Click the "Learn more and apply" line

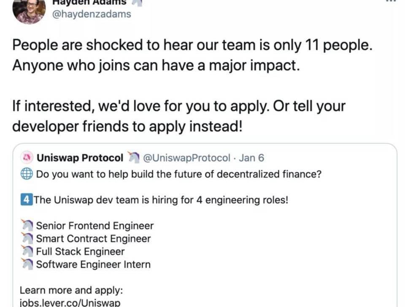coord(71,291)
